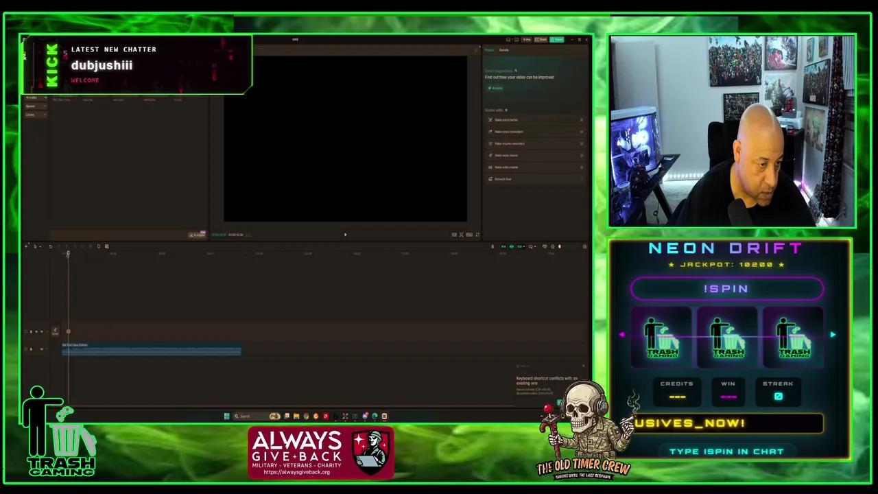Open File Explorer from the taskbar
Image resolution: width=878 pixels, height=494 pixels.
pos(296,416)
